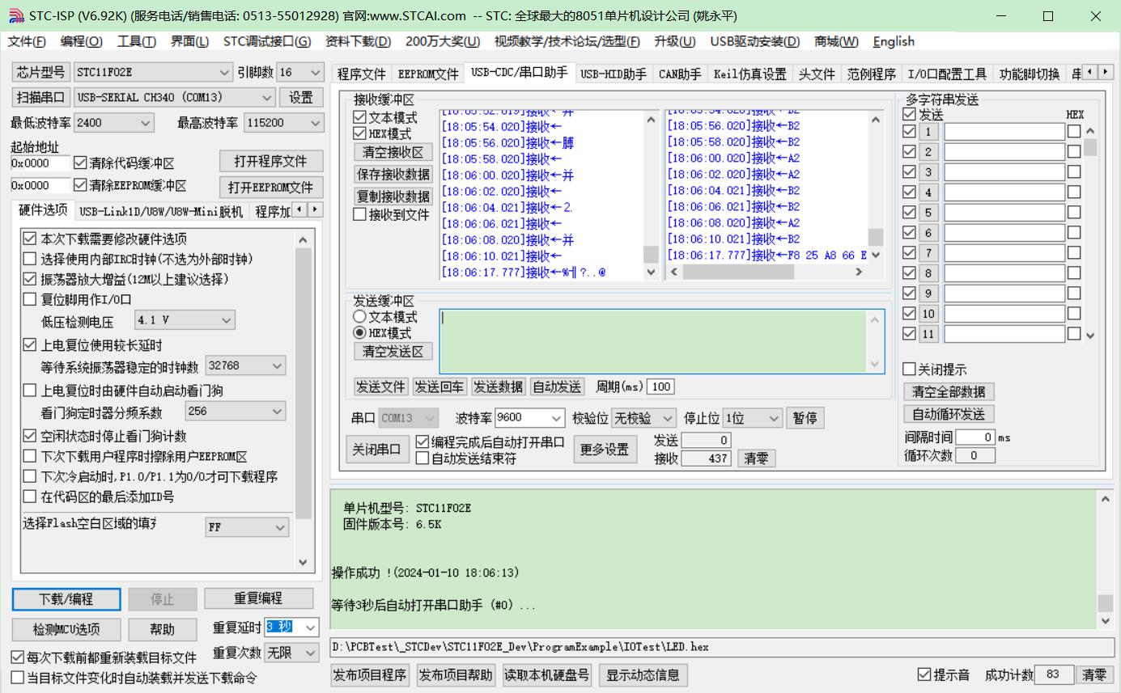Open parity bit dropdown
This screenshot has width=1121, height=693.
[x=643, y=418]
